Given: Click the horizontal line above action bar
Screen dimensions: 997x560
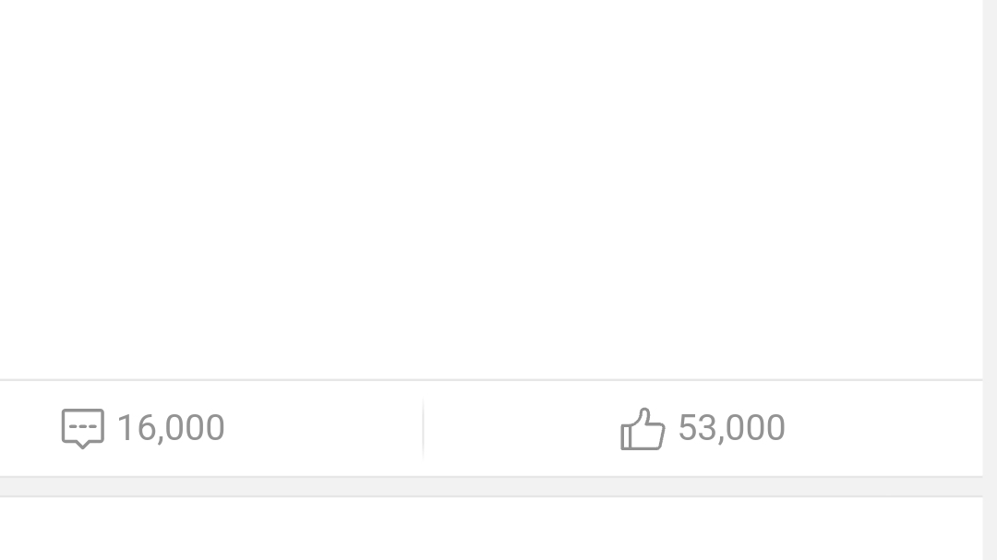Looking at the screenshot, I should 489,379.
